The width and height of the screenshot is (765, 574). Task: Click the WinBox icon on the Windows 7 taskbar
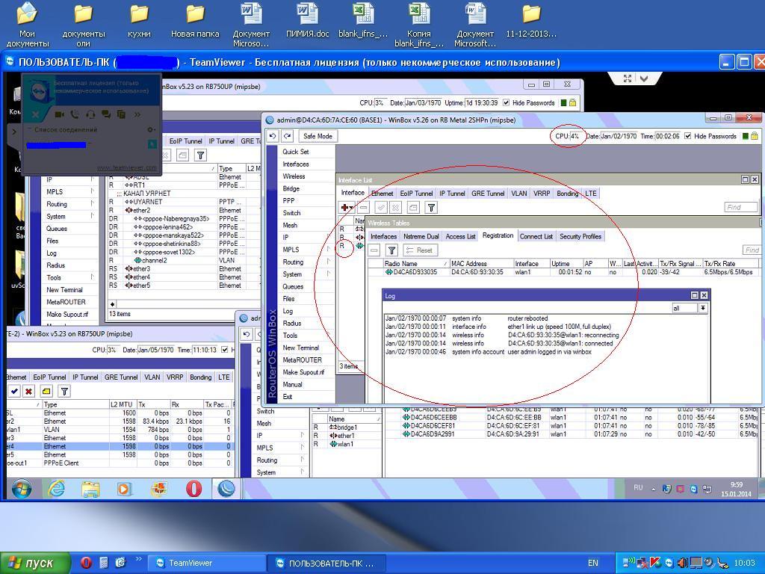[226, 489]
